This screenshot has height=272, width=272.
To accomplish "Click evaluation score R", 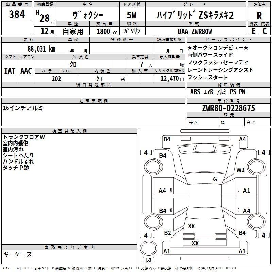I will (259, 15).
